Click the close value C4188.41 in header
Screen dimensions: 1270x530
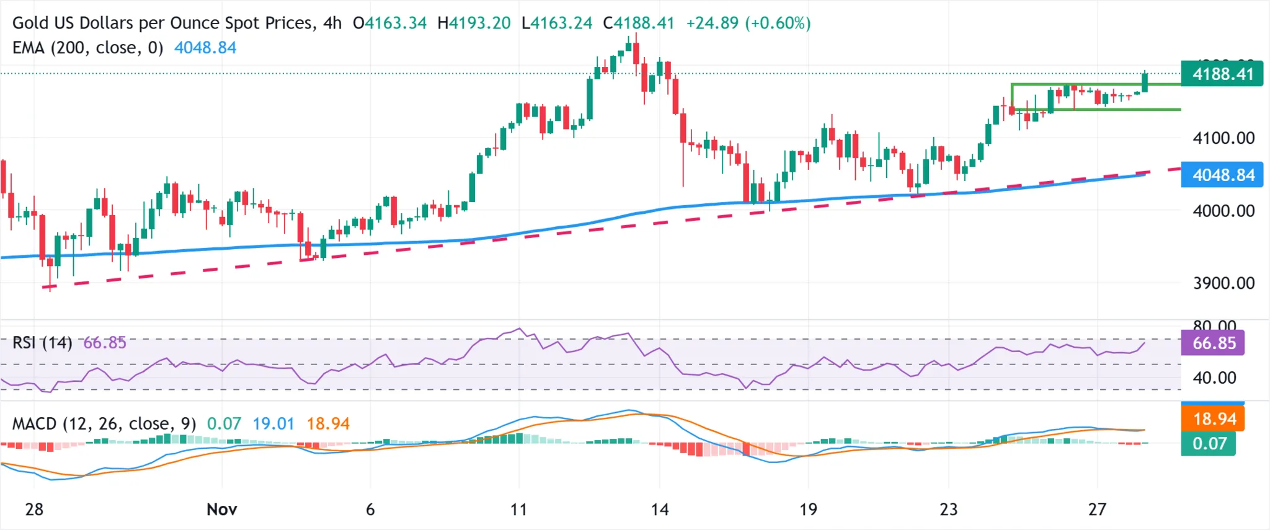tap(638, 23)
